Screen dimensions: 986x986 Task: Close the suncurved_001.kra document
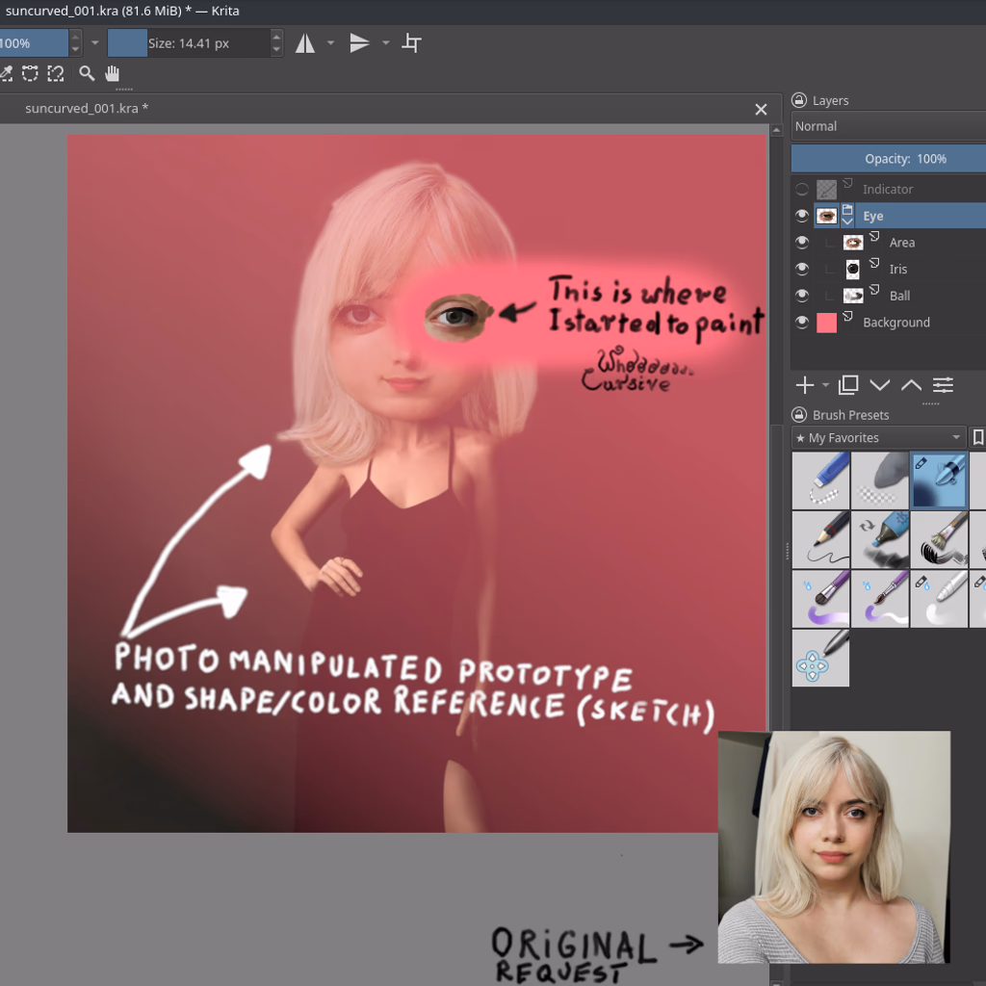[761, 110]
